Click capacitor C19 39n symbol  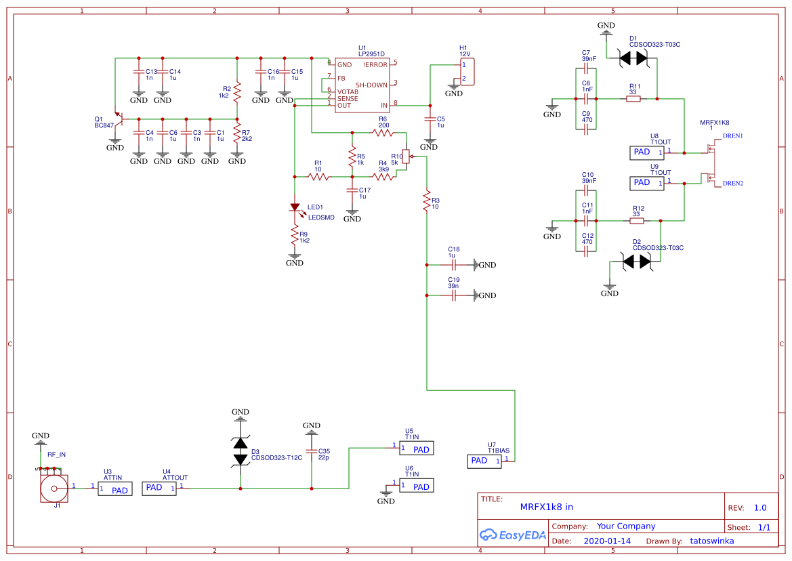[x=453, y=295]
